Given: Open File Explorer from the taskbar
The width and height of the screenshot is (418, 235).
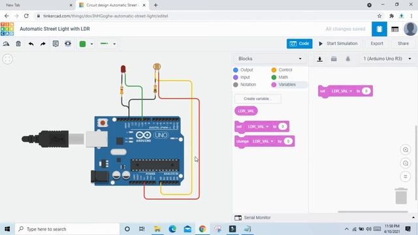Looking at the screenshot, I should click(157, 229).
